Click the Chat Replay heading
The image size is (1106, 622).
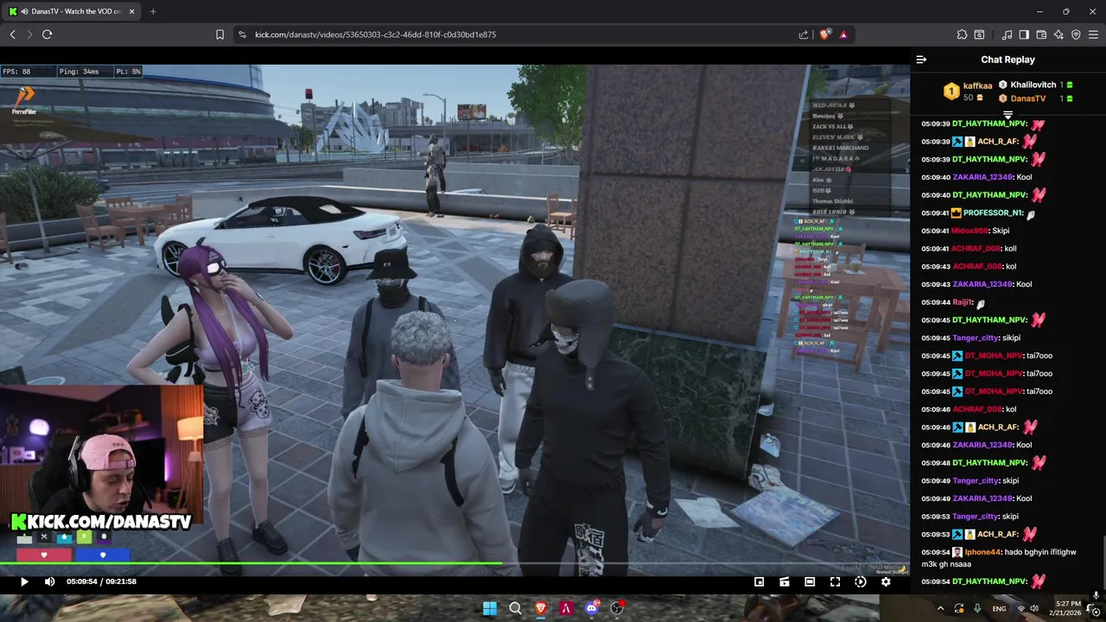(1007, 60)
